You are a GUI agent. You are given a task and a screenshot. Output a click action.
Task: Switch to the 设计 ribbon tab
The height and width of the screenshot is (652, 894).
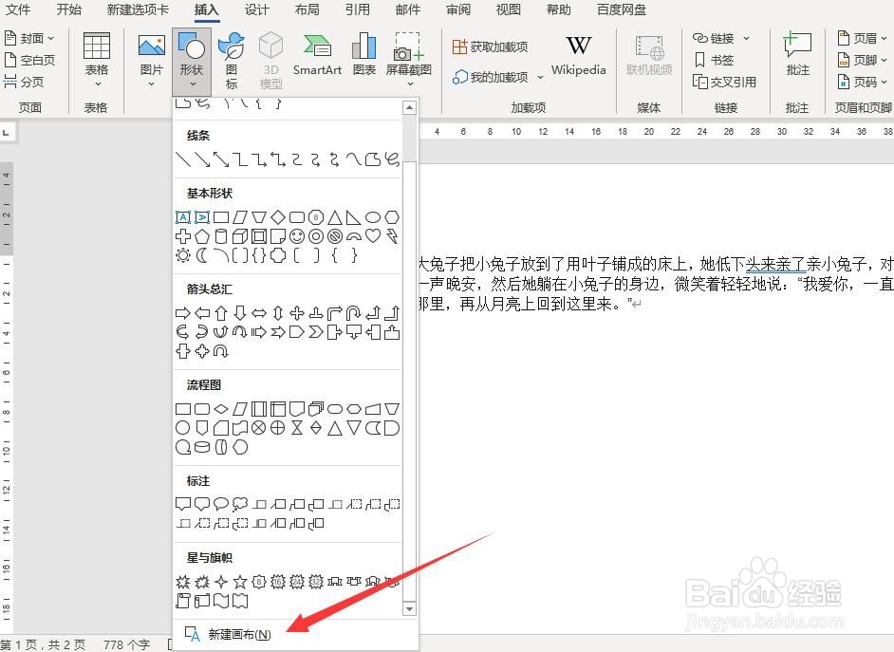(x=256, y=10)
